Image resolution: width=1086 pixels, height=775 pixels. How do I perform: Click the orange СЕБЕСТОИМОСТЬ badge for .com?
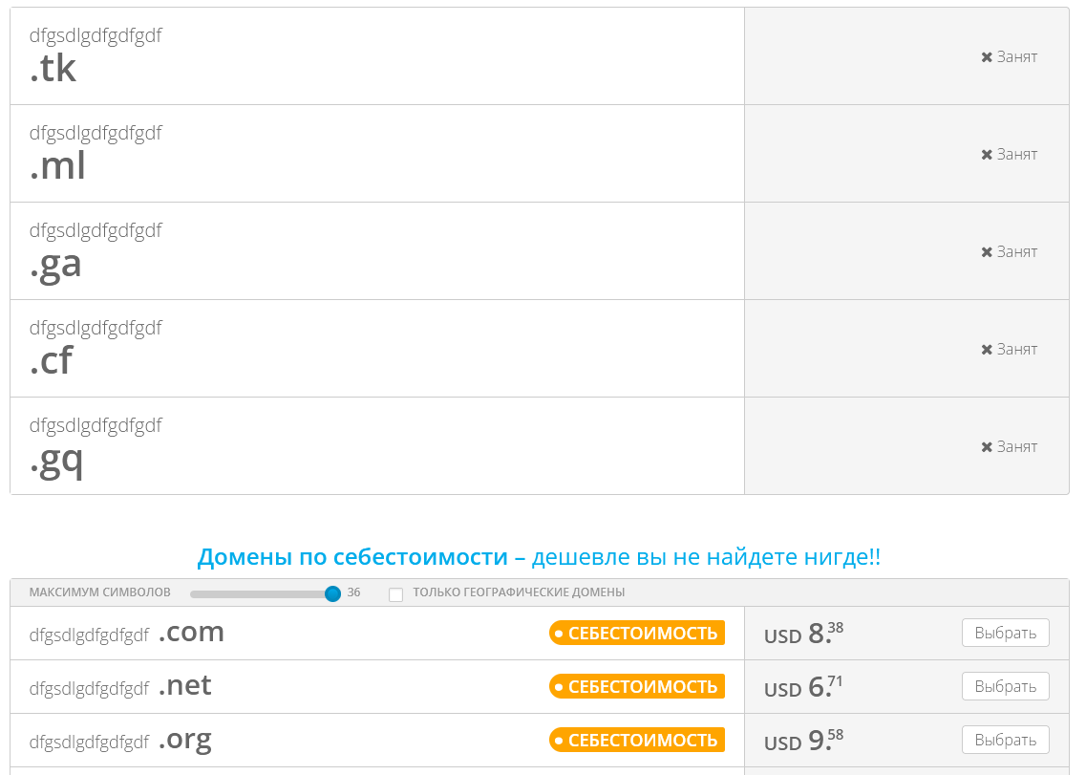[637, 633]
